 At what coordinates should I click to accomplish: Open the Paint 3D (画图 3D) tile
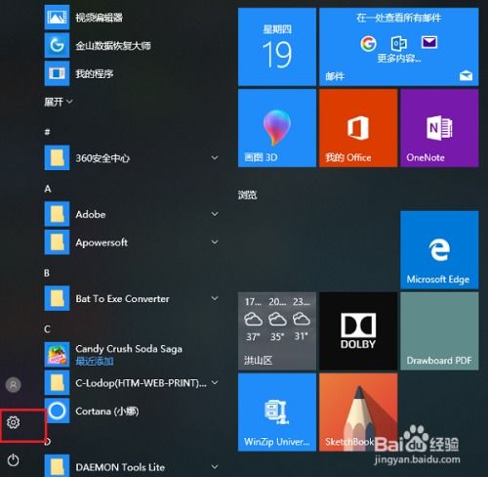coord(277,128)
